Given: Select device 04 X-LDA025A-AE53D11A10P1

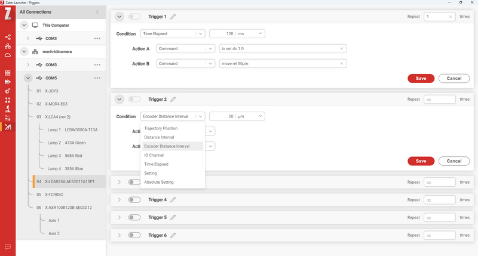Looking at the screenshot, I should 69,182.
